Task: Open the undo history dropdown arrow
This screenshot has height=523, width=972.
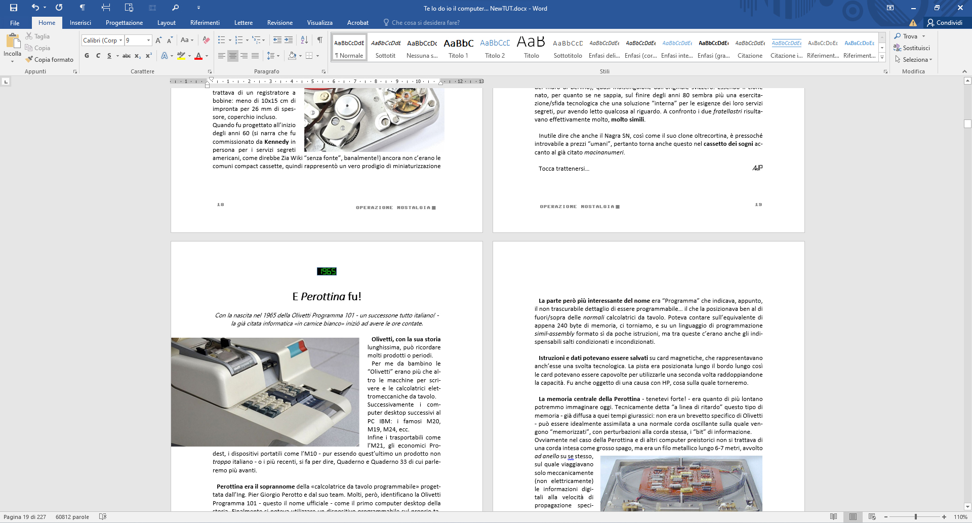Action: [45, 8]
